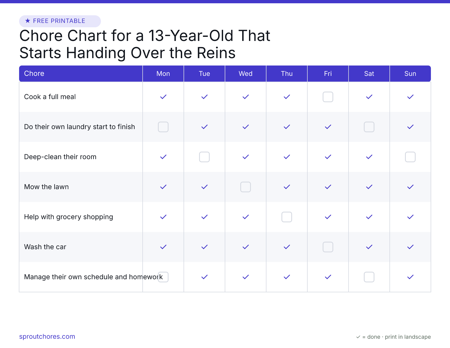Check Mow the lawn Wednesday box

[x=245, y=187]
